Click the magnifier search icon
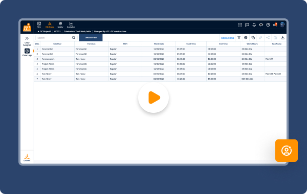 tap(74, 38)
